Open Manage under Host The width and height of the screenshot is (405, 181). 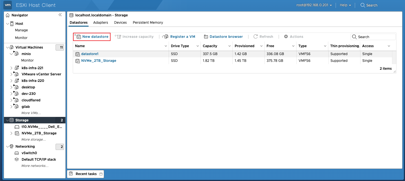point(21,30)
